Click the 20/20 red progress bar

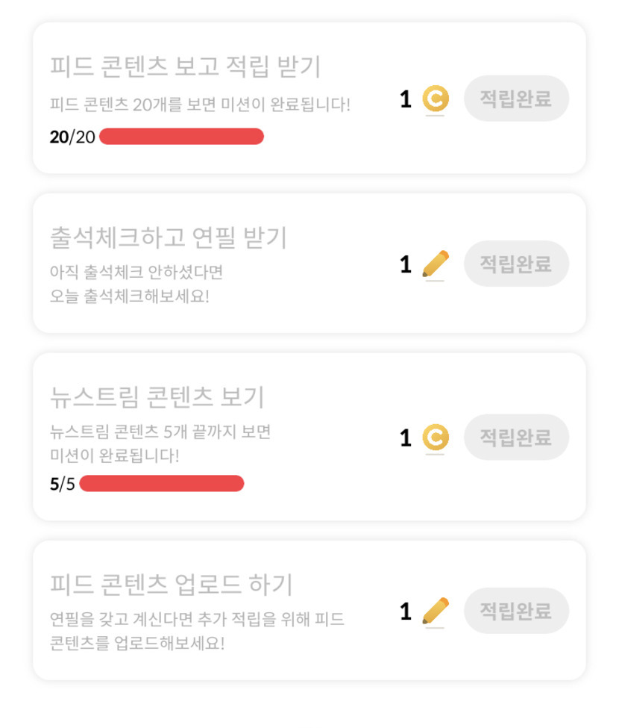[x=181, y=137]
